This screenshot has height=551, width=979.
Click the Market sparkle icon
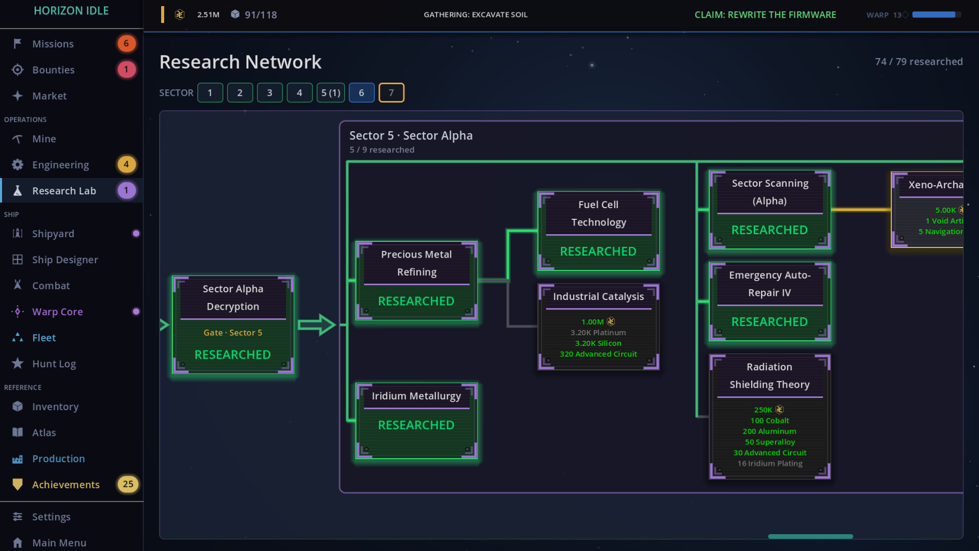pyautogui.click(x=17, y=95)
